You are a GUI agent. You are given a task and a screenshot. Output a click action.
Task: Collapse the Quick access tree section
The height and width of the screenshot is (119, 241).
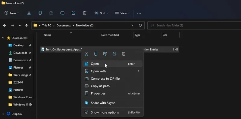[3, 38]
